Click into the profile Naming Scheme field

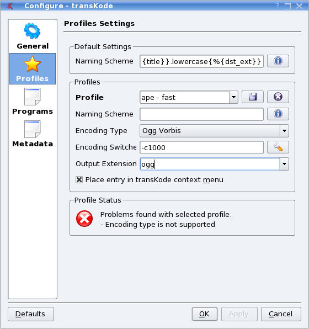pos(201,114)
